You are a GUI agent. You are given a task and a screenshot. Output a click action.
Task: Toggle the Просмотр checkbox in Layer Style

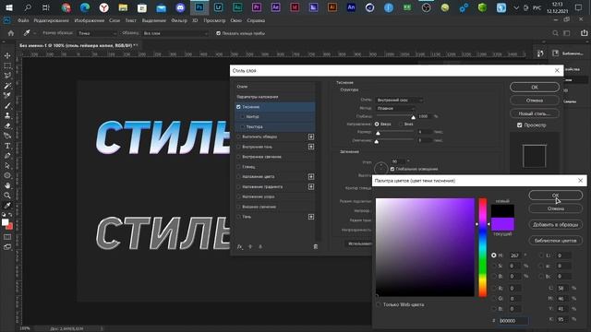(x=519, y=125)
